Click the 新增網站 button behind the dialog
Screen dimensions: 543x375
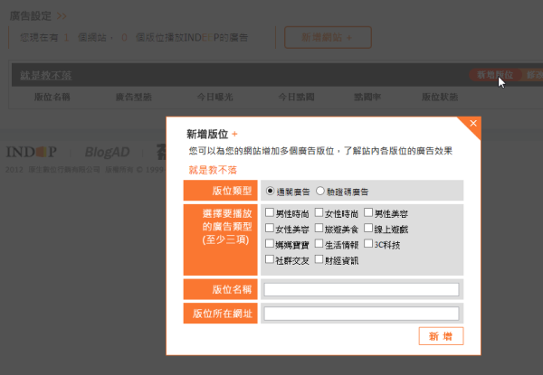pyautogui.click(x=328, y=37)
